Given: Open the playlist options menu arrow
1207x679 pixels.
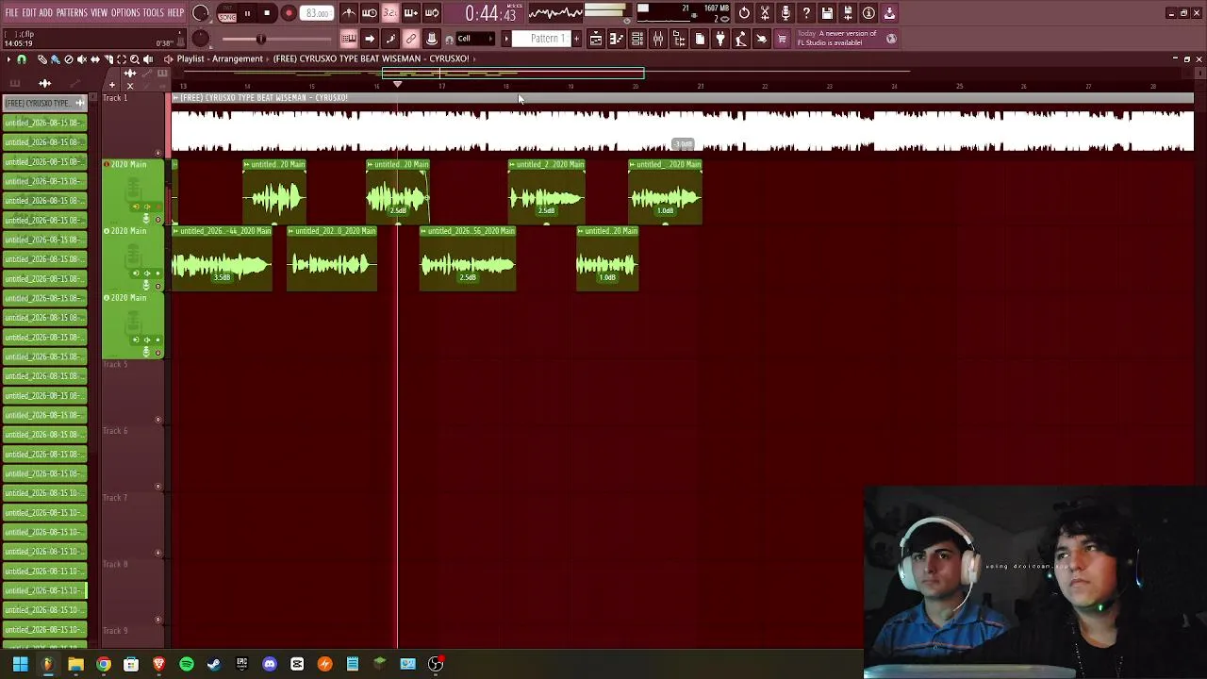Looking at the screenshot, I should coord(8,59).
